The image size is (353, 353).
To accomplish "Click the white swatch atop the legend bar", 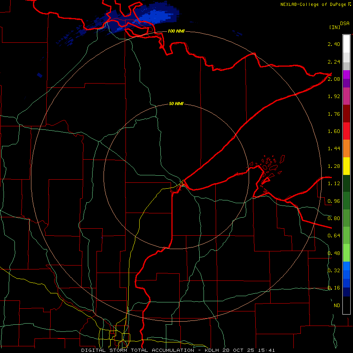I will pyautogui.click(x=346, y=44).
